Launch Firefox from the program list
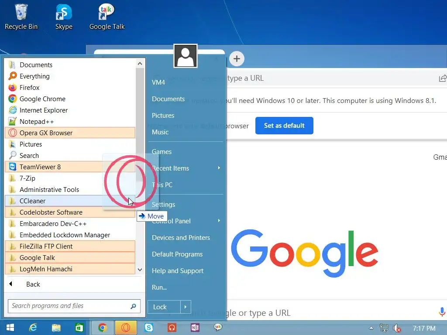Viewport: 447px width, 335px height. click(x=70, y=87)
